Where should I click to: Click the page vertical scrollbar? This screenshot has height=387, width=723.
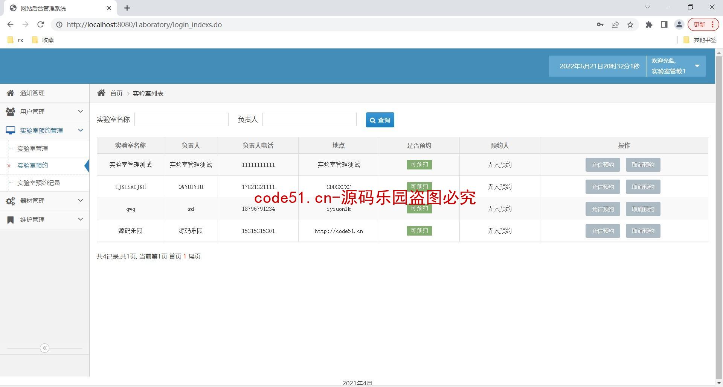tap(718, 217)
